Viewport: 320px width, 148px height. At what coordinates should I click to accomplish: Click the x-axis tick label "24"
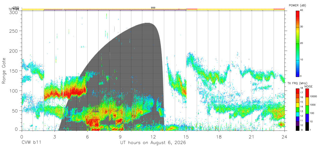click(x=285, y=137)
